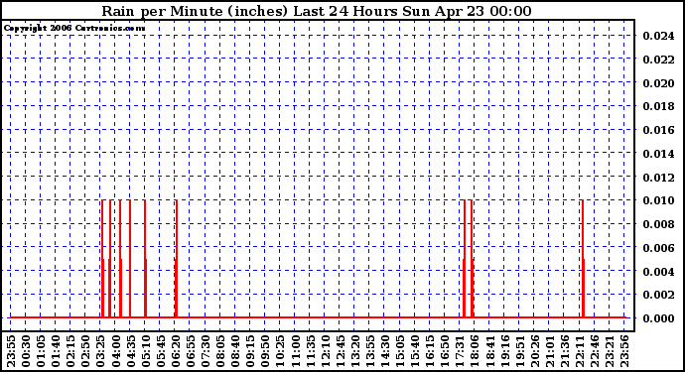Click the 11:00 time label
Viewport: 685px width, 372px height.
pos(295,351)
